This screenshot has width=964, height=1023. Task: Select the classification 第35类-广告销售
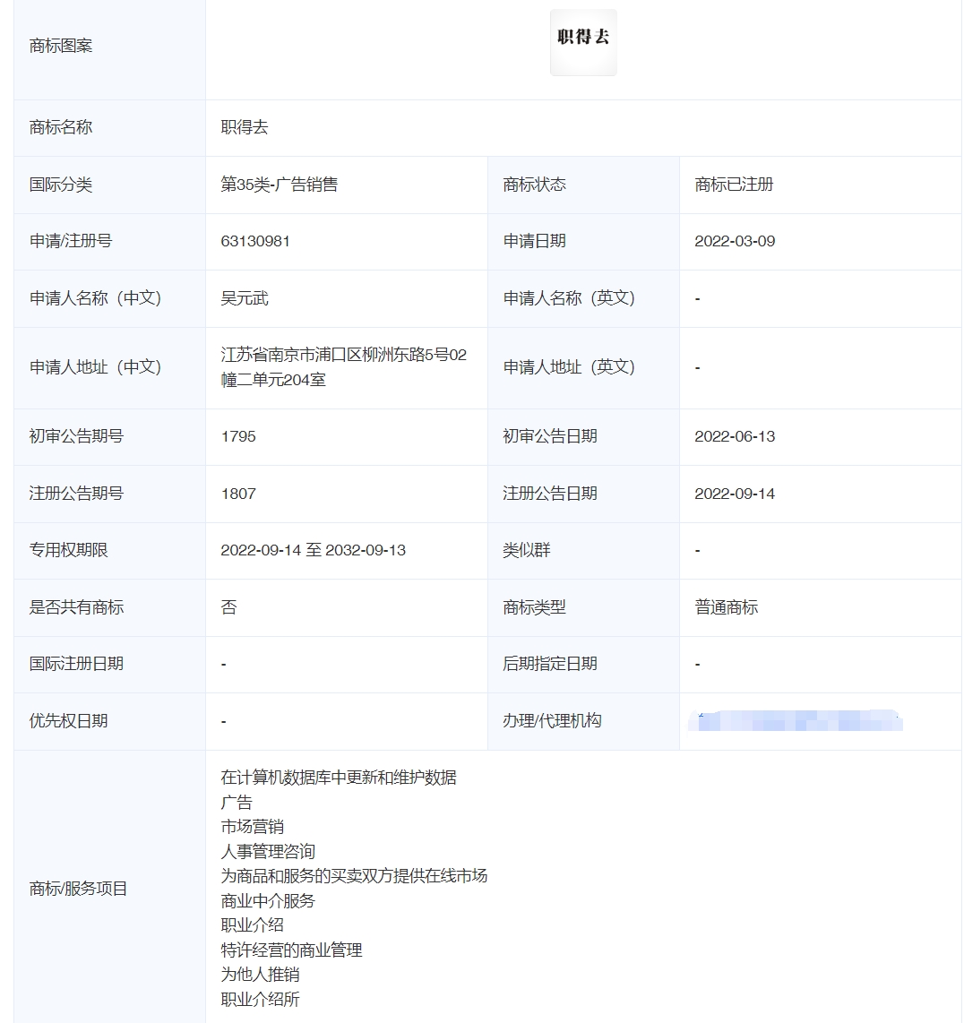278,185
